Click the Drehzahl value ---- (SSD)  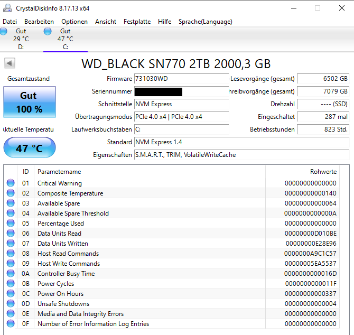pyautogui.click(x=323, y=104)
